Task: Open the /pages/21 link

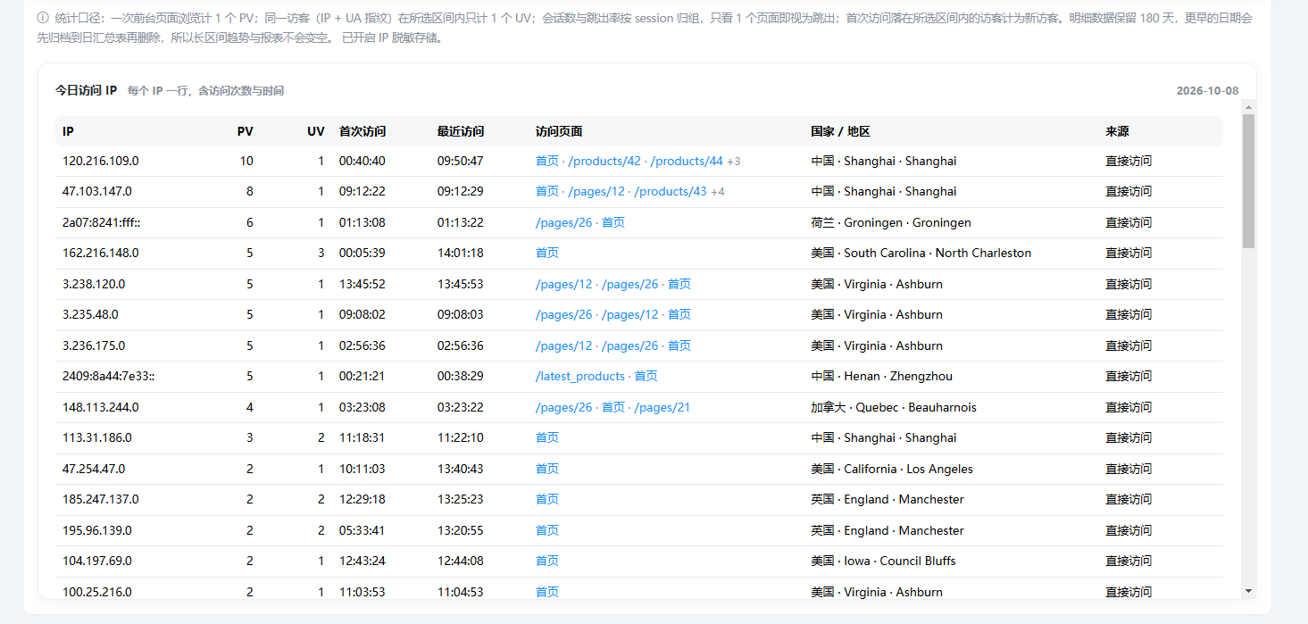Action: tap(662, 408)
